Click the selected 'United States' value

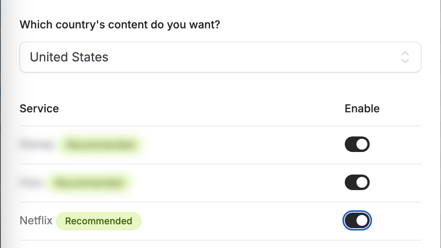tap(69, 57)
